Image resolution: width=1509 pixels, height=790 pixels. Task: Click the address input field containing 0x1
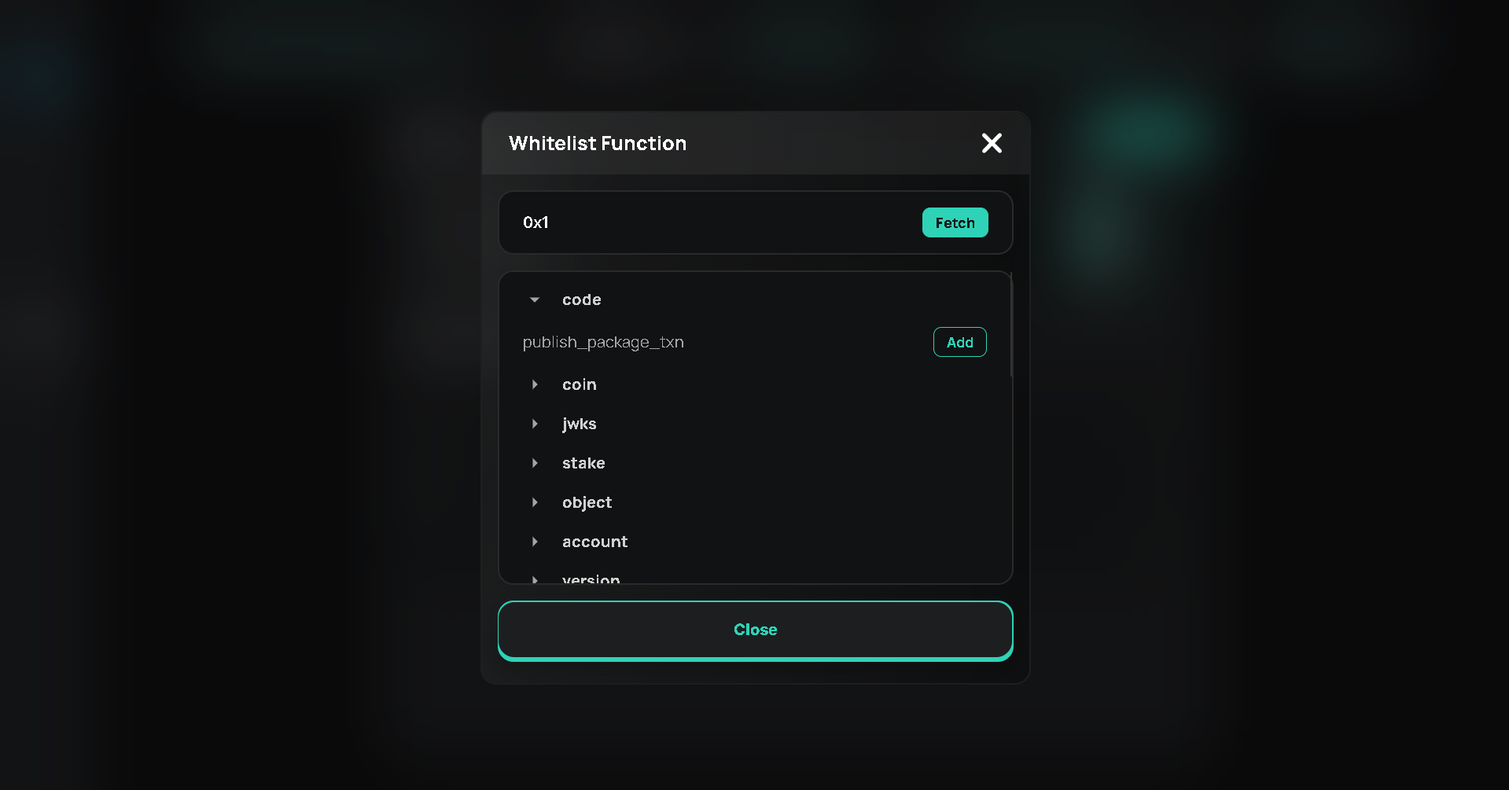708,222
